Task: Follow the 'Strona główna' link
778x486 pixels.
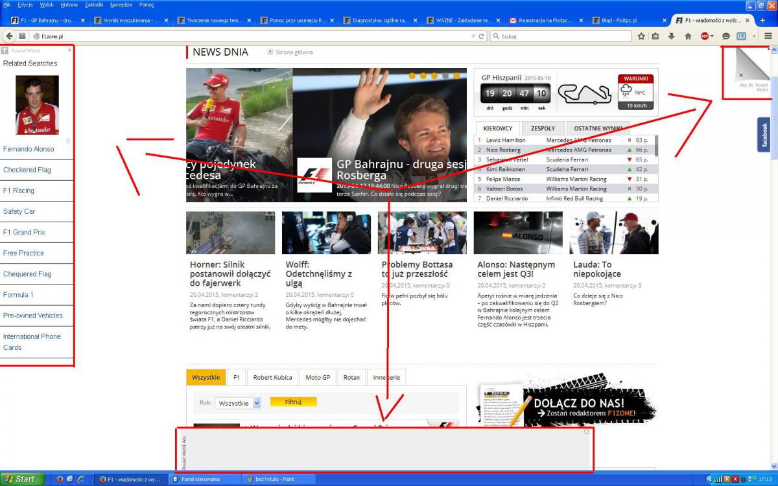Action: (x=294, y=52)
